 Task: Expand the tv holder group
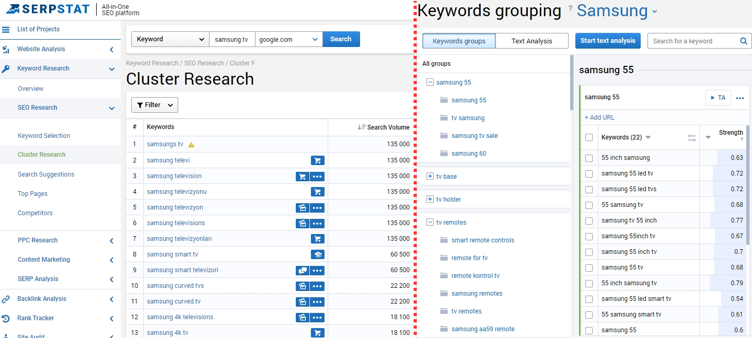(430, 200)
